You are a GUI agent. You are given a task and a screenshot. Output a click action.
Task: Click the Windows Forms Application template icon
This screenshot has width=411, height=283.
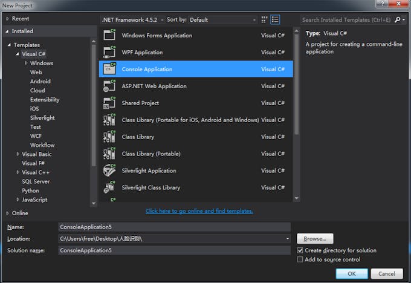point(109,35)
